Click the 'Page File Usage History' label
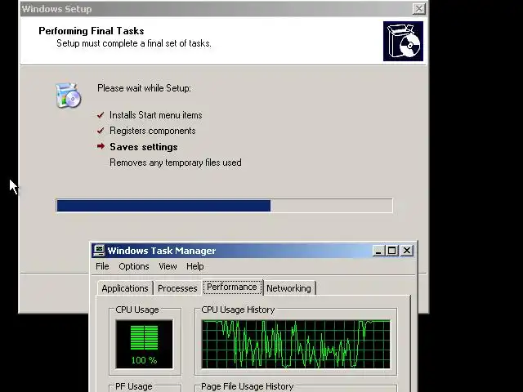 coord(247,386)
